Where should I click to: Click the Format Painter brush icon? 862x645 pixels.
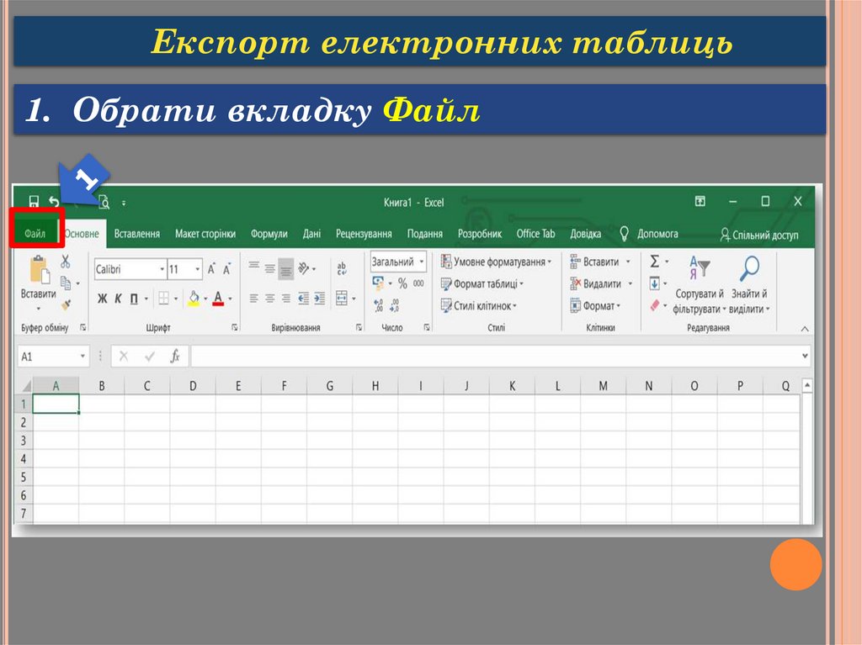coord(66,304)
